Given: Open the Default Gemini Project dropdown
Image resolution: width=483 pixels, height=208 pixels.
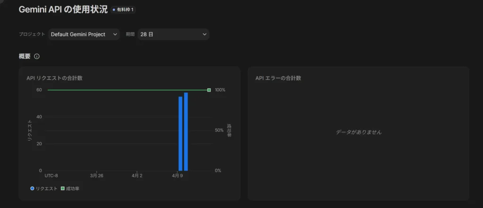Looking at the screenshot, I should pos(84,34).
